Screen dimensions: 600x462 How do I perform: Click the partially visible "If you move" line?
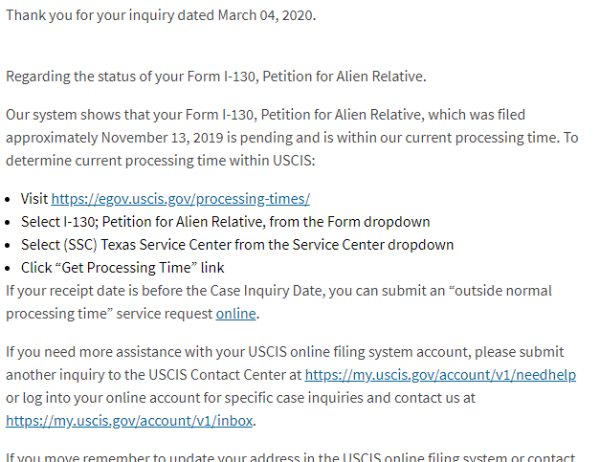[x=290, y=457]
